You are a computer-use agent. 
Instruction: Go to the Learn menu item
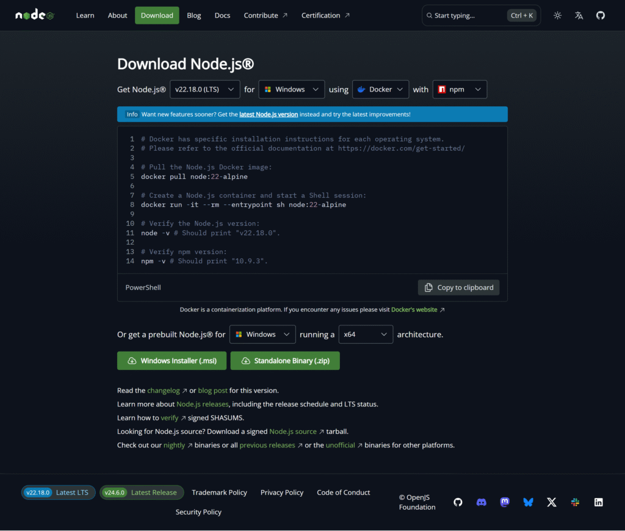click(x=85, y=15)
